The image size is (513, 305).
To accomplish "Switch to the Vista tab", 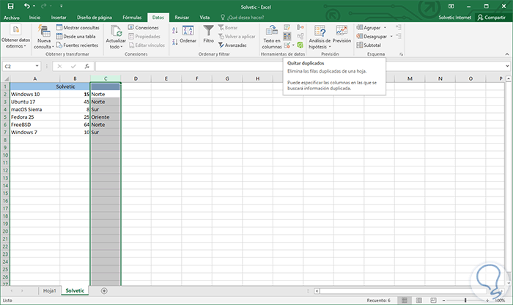I will click(204, 18).
